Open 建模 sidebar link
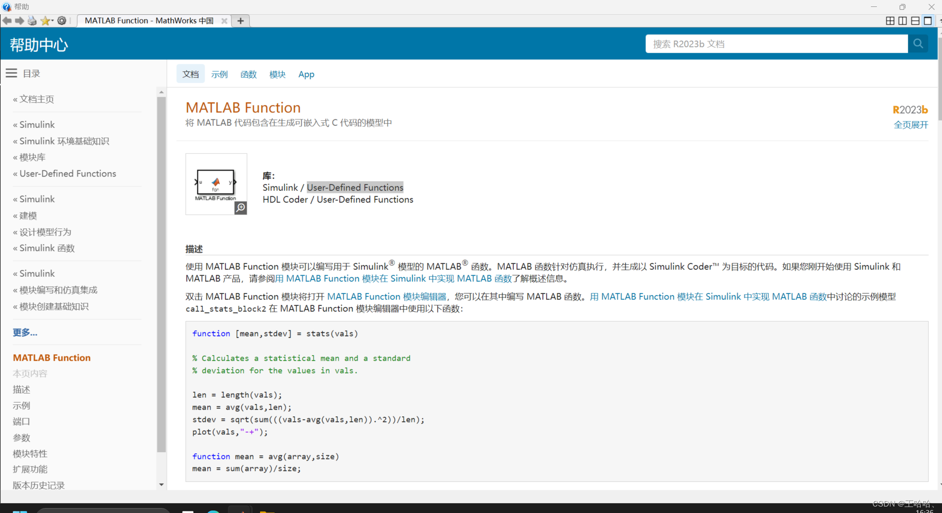This screenshot has height=513, width=942. pyautogui.click(x=28, y=216)
